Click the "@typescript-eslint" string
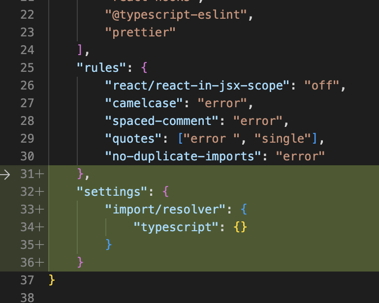 tap(175, 14)
